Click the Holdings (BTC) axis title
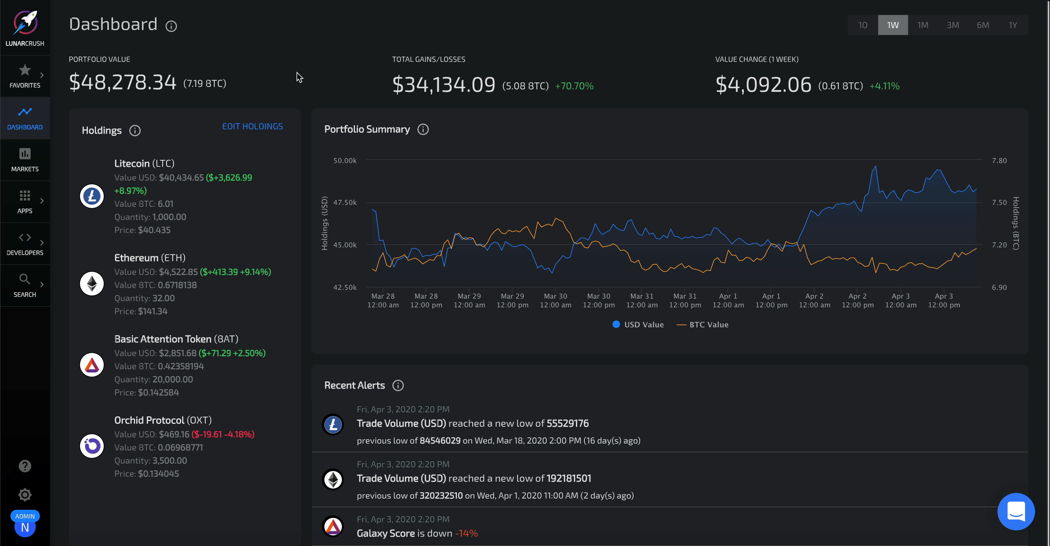 point(1016,223)
